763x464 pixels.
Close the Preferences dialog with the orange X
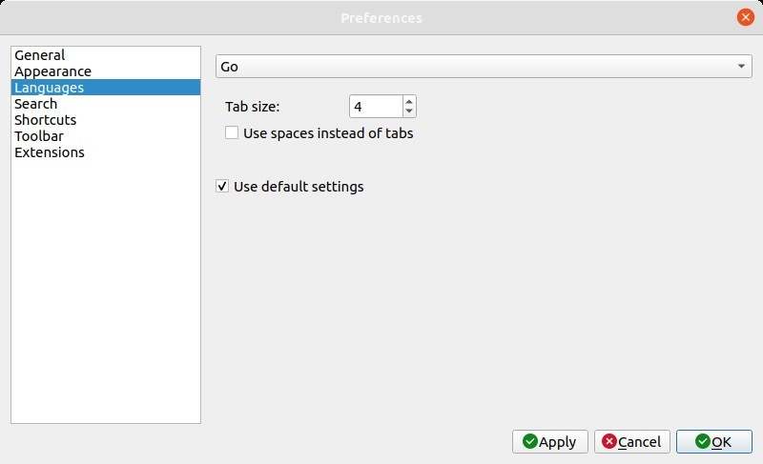click(744, 17)
